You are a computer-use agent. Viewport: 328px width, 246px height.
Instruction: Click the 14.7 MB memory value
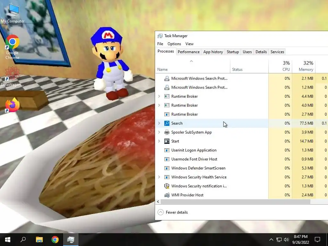coord(306,141)
